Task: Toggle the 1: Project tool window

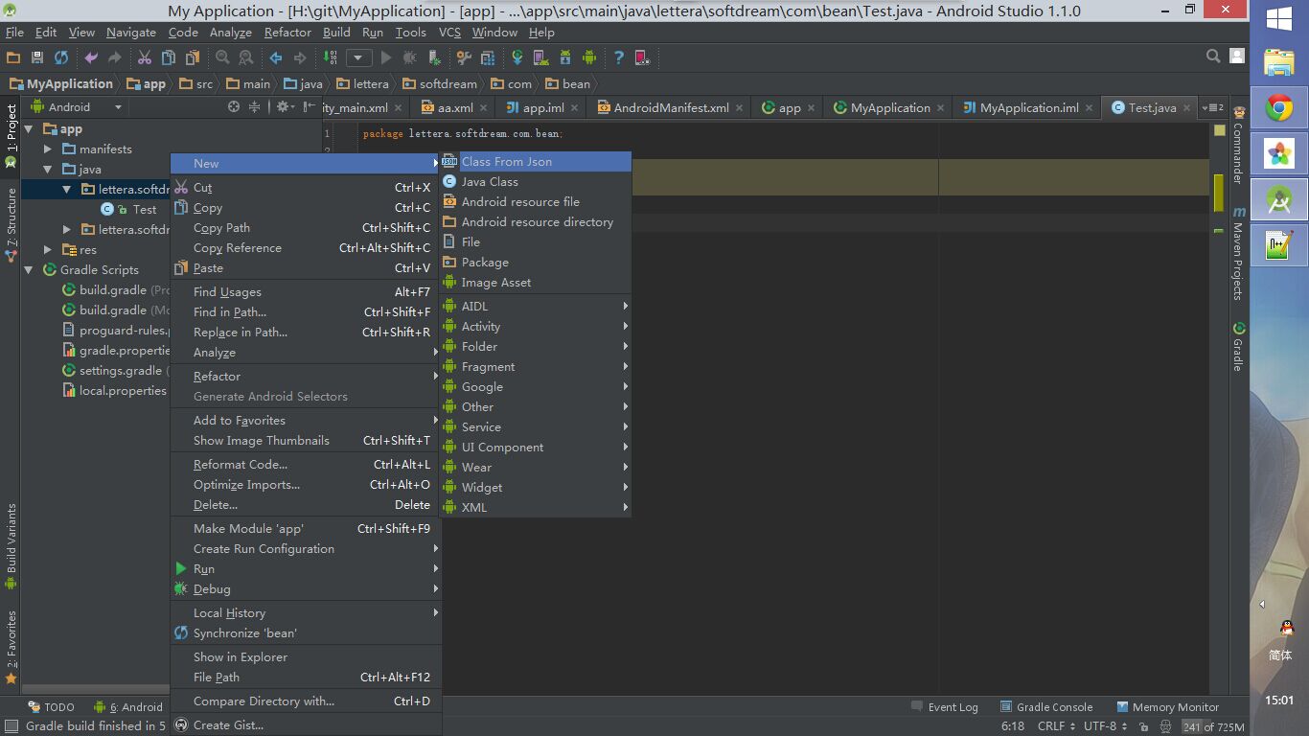Action: point(11,137)
